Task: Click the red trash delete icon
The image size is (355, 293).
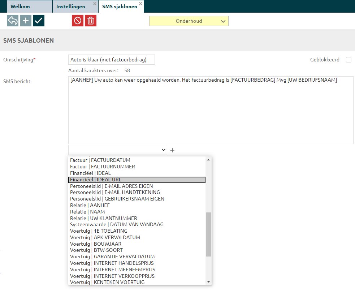Action: coord(91,21)
